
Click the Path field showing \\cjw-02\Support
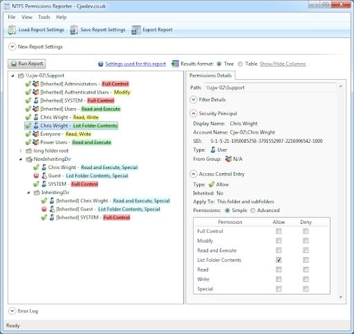270,88
